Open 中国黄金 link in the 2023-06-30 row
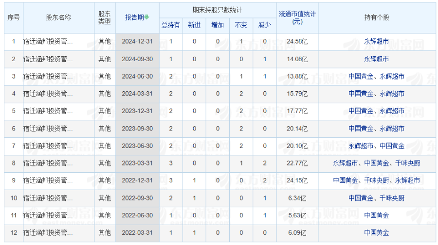 [392, 146]
